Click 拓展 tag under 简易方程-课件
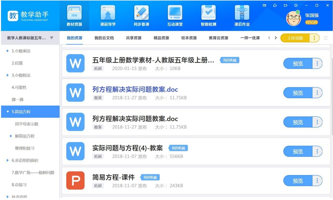The width and height of the screenshot is (333, 200). [98, 186]
